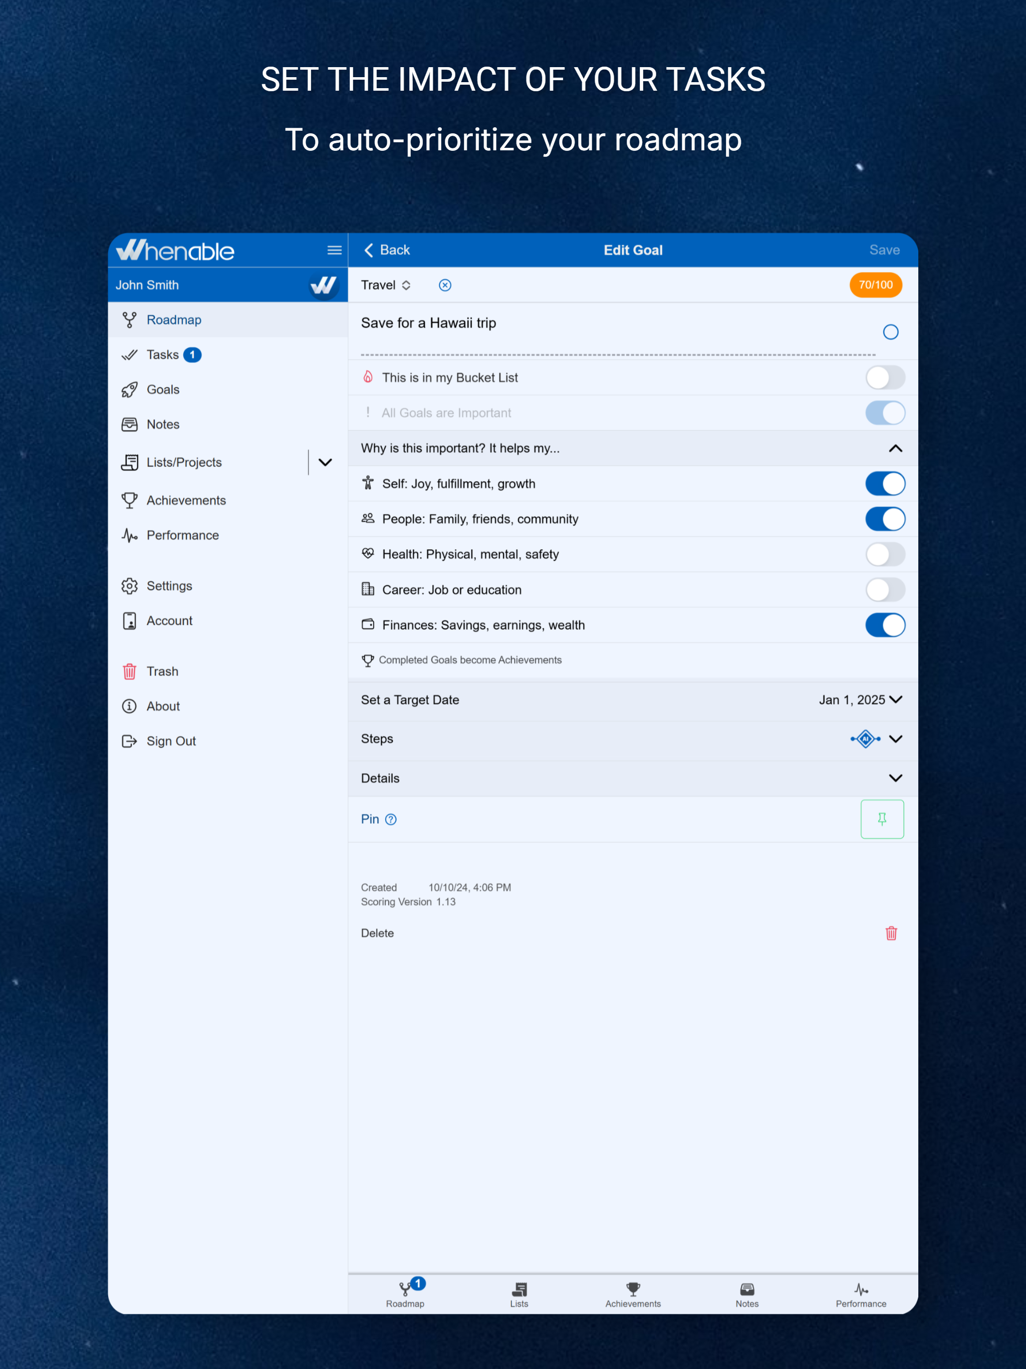This screenshot has height=1369, width=1026.
Task: Enable the Health: Physical, mental, safety toggle
Action: pyautogui.click(x=885, y=555)
